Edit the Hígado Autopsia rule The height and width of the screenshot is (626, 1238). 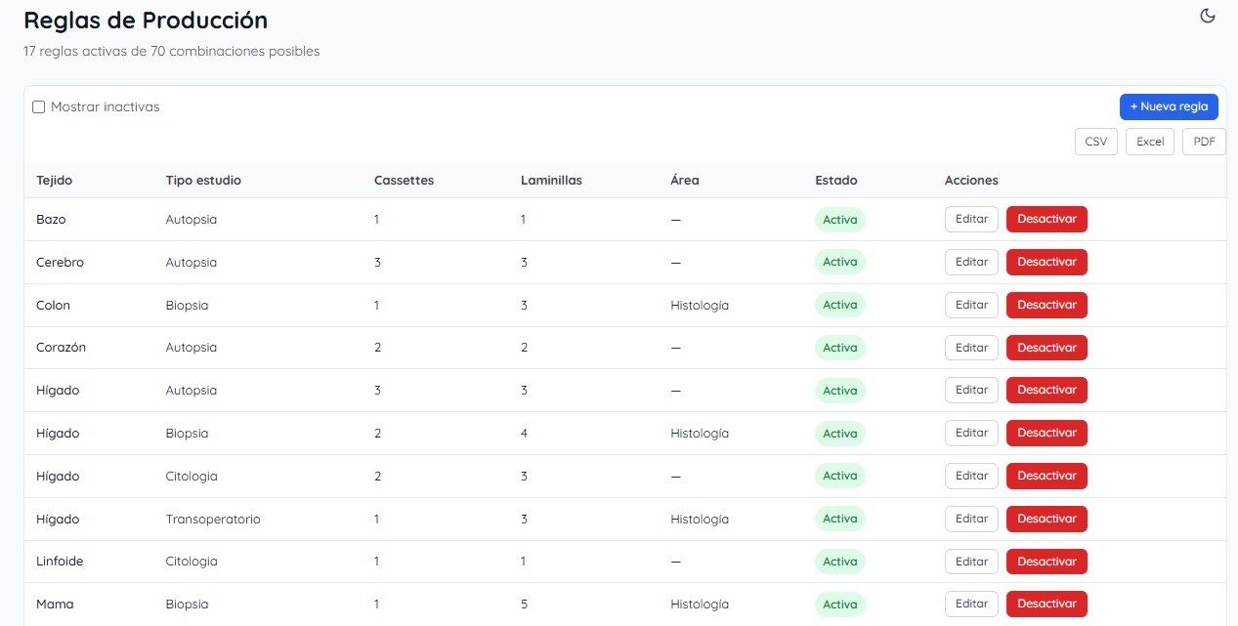(971, 390)
